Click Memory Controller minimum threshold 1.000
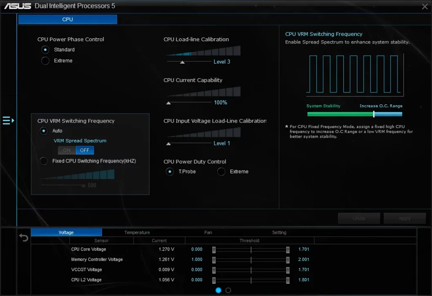This screenshot has width=432, height=296. click(197, 260)
